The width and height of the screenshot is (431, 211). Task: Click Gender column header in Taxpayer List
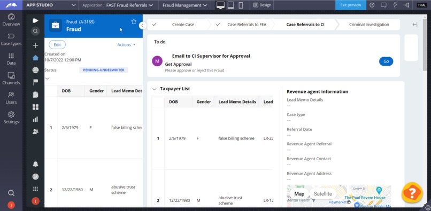pyautogui.click(x=203, y=101)
